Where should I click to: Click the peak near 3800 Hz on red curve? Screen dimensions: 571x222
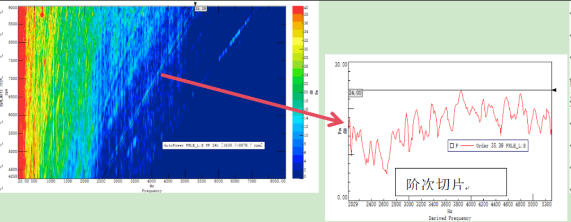461,91
